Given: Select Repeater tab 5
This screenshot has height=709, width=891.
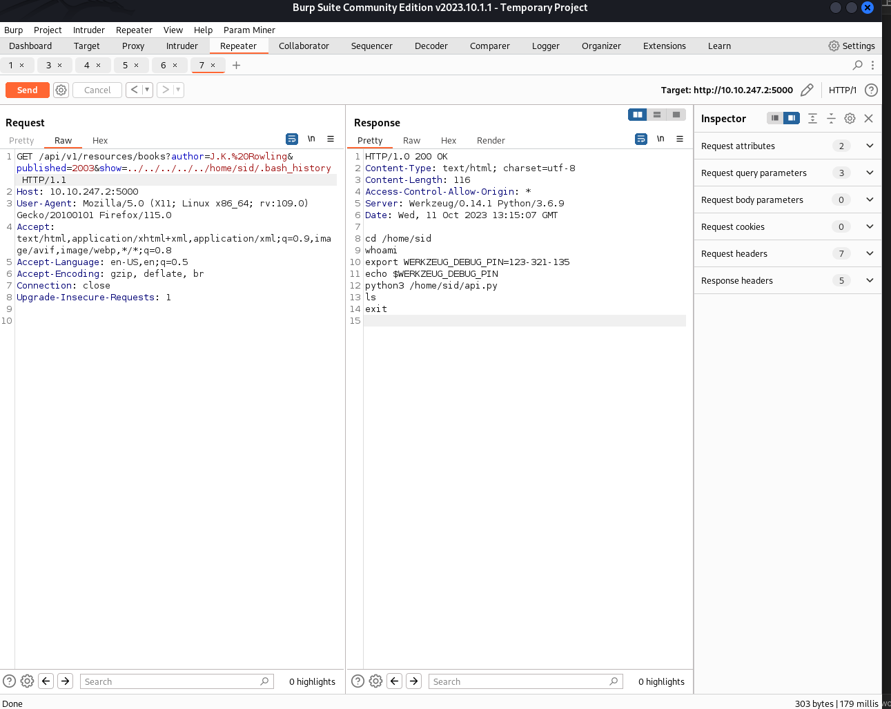Looking at the screenshot, I should [x=125, y=65].
